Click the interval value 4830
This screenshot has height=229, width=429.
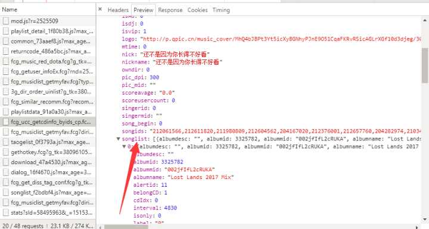170,208
